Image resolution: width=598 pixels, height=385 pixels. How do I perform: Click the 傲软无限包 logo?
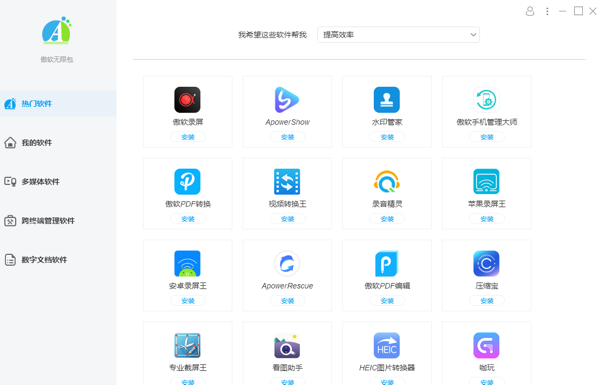pyautogui.click(x=57, y=30)
